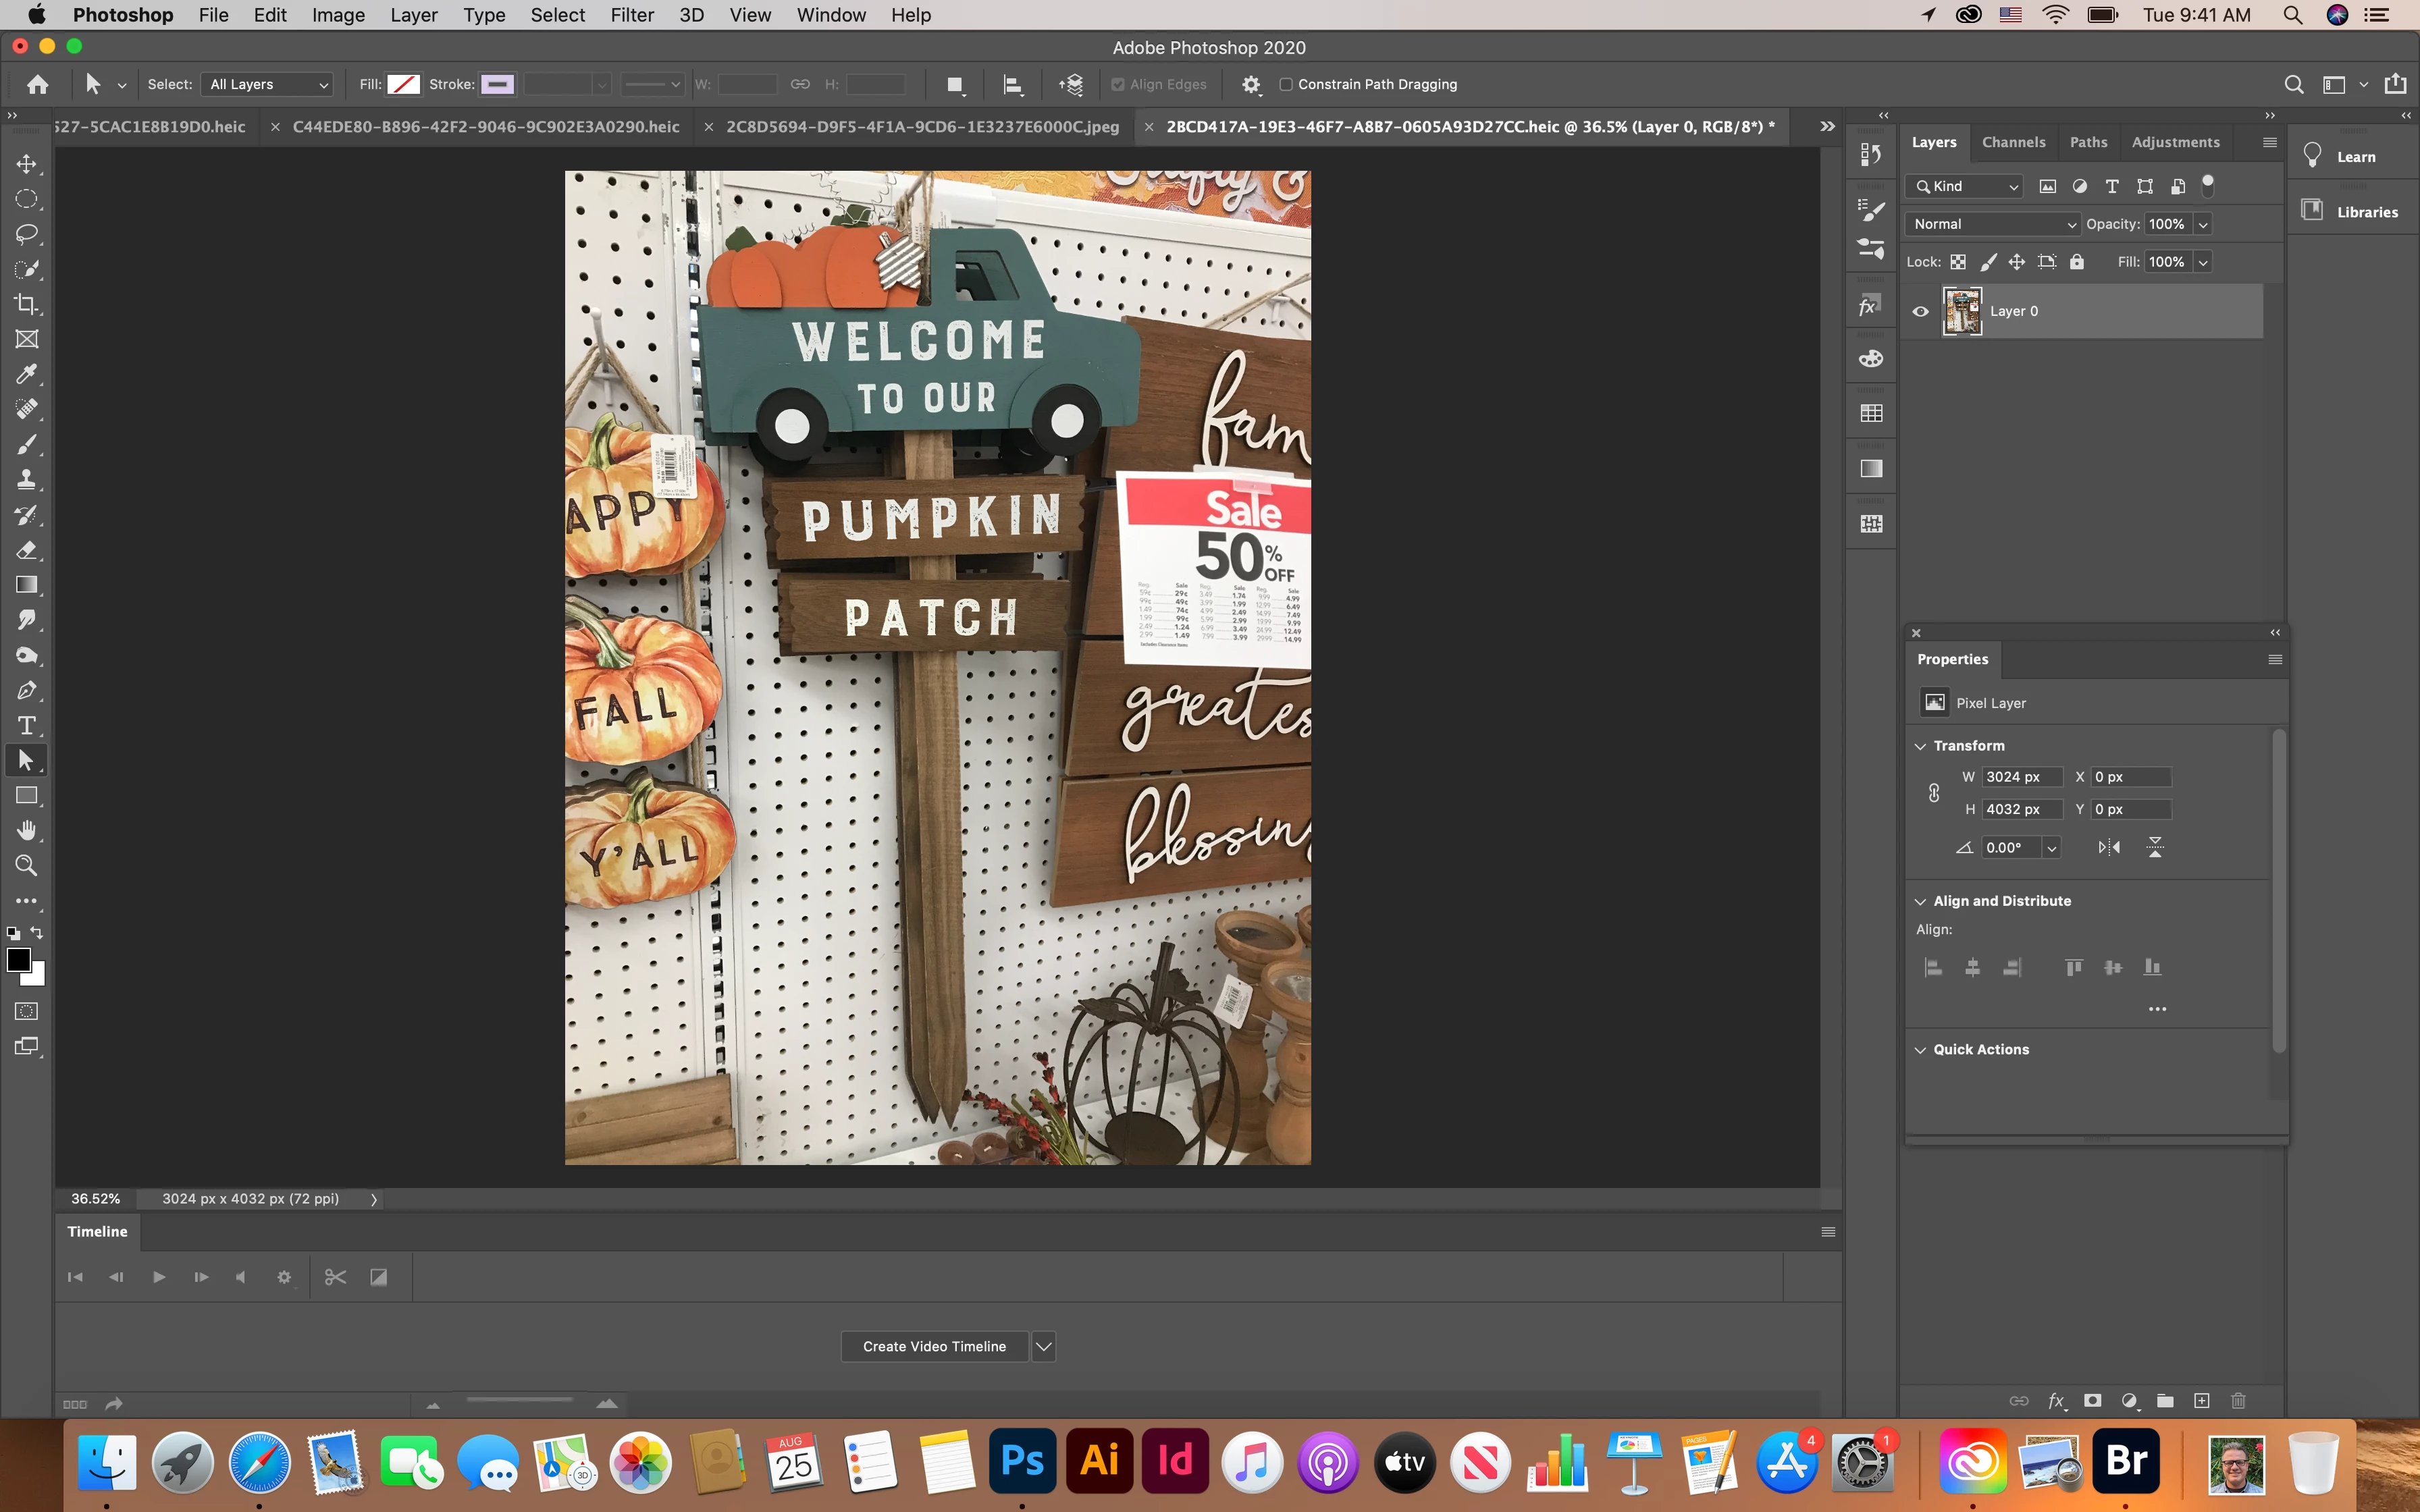This screenshot has height=1512, width=2420.
Task: Select the Eyedropper tool
Action: pyautogui.click(x=26, y=374)
